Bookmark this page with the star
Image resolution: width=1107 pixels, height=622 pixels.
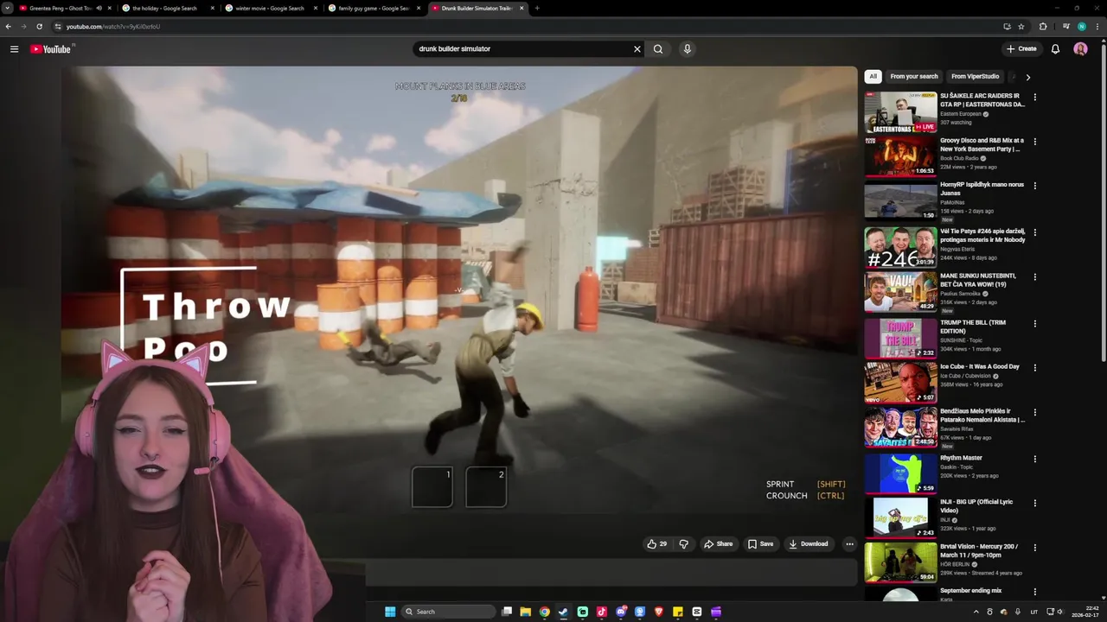1021,27
